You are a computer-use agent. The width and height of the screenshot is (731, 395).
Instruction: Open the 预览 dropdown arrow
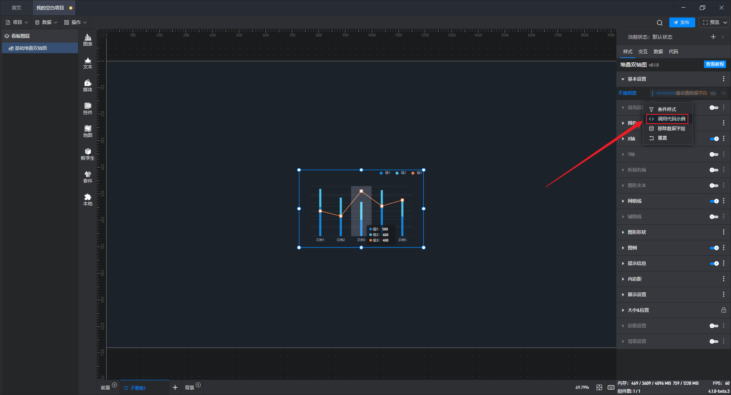pos(725,22)
